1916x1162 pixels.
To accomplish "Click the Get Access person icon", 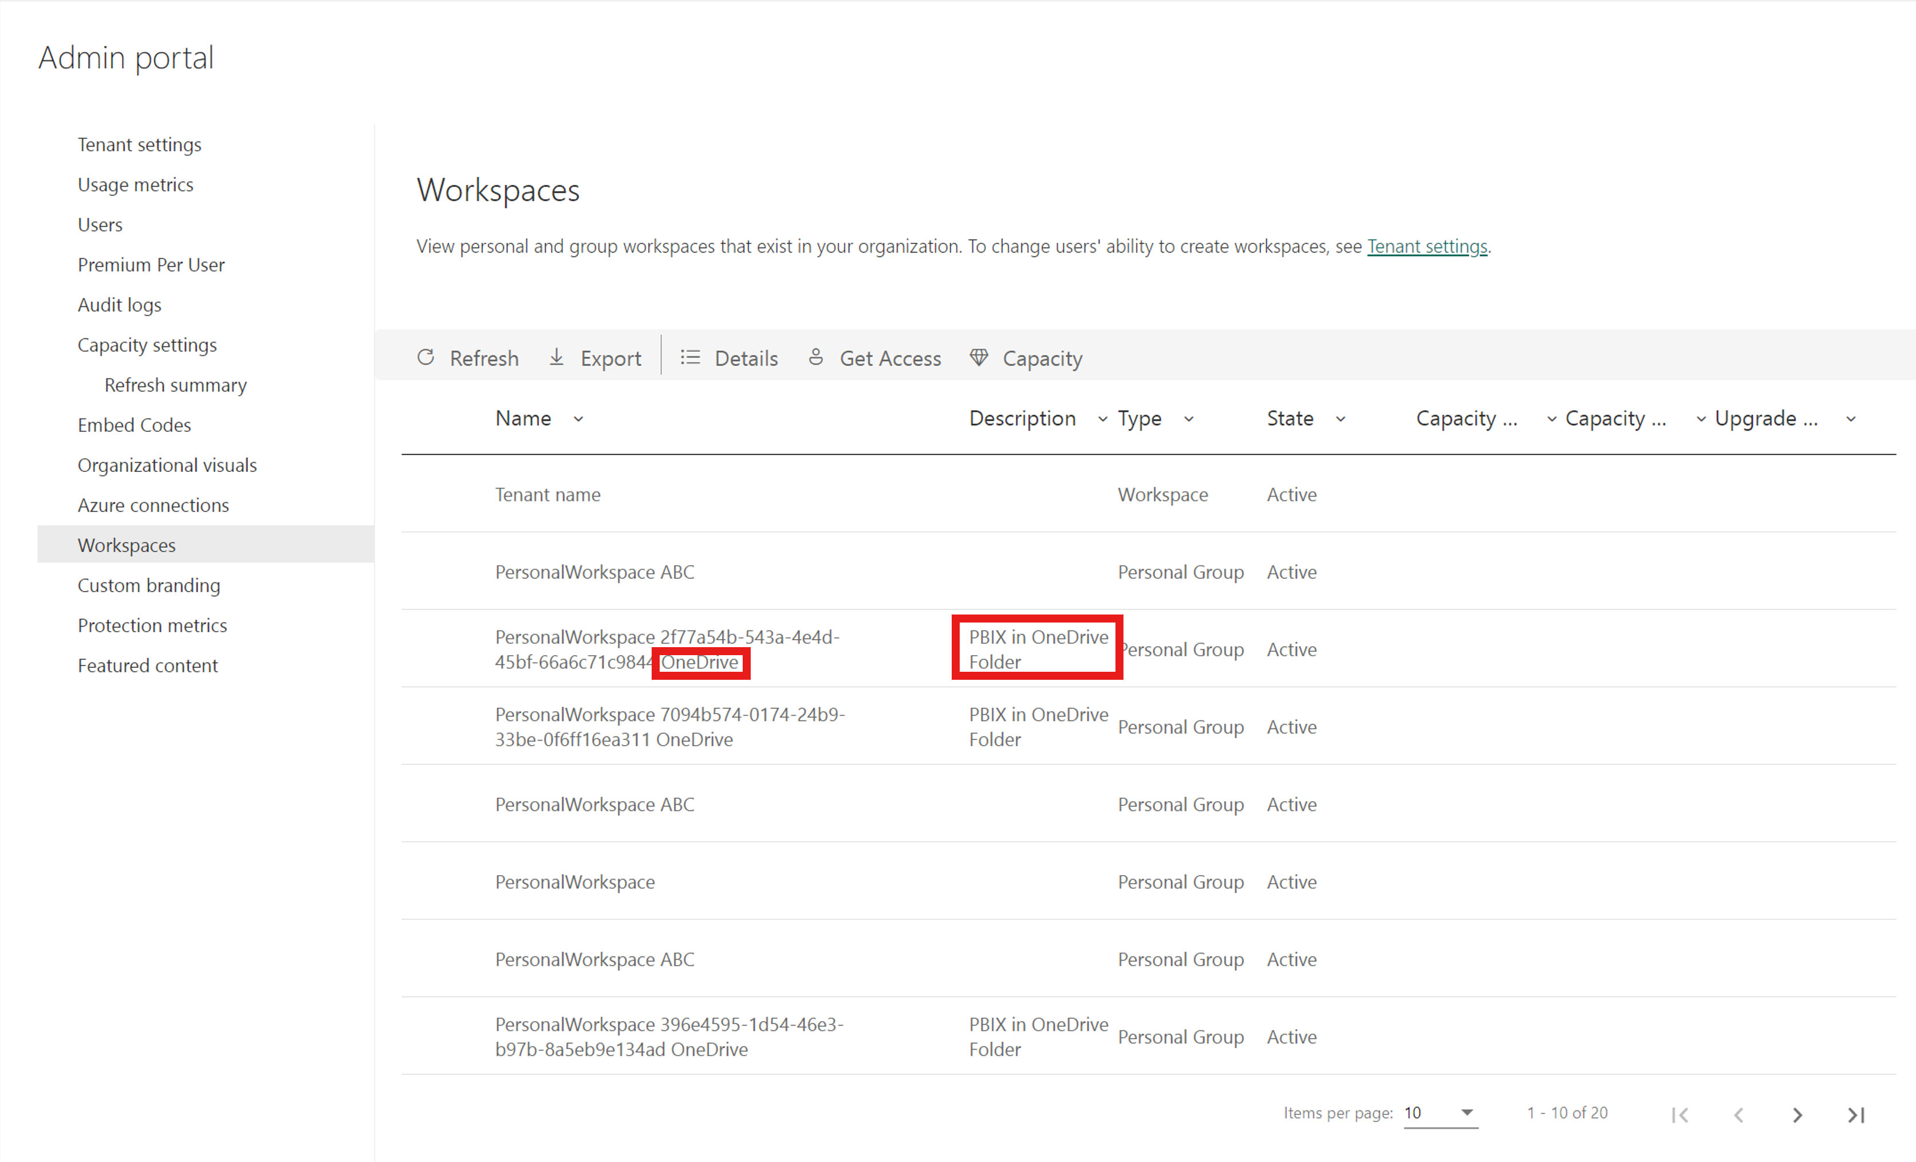I will (815, 358).
